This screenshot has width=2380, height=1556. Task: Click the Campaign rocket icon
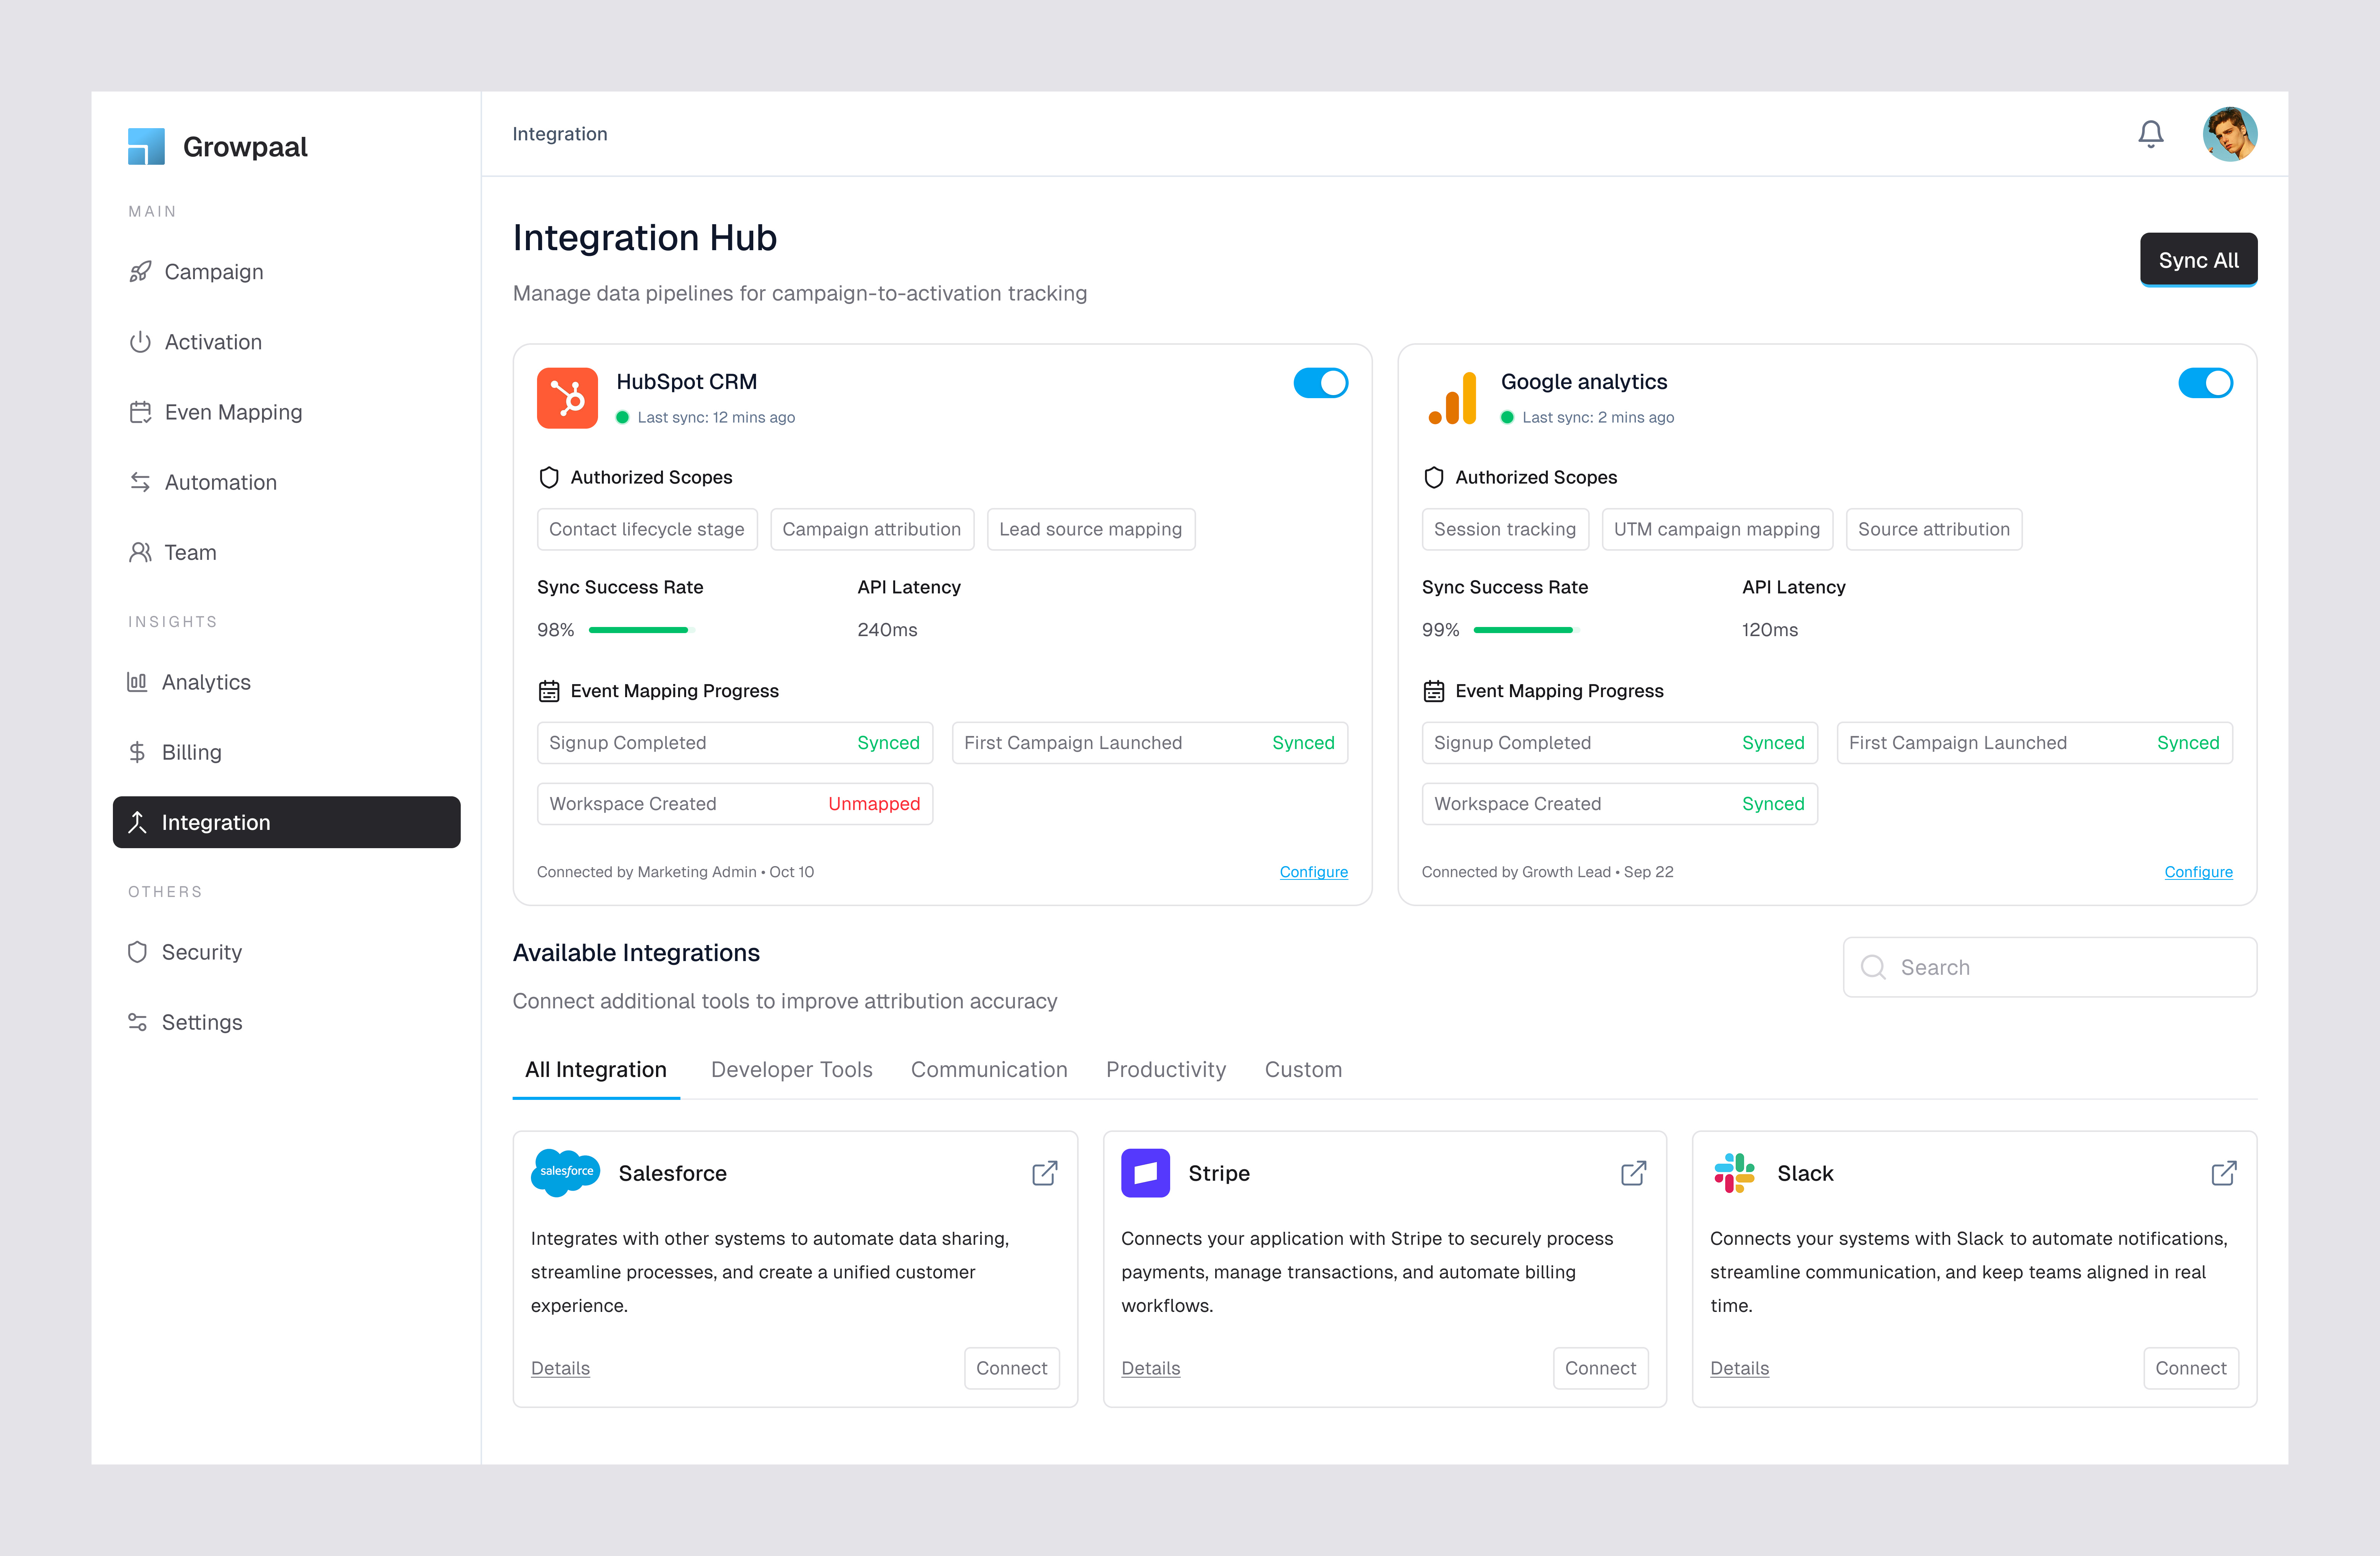pos(140,272)
